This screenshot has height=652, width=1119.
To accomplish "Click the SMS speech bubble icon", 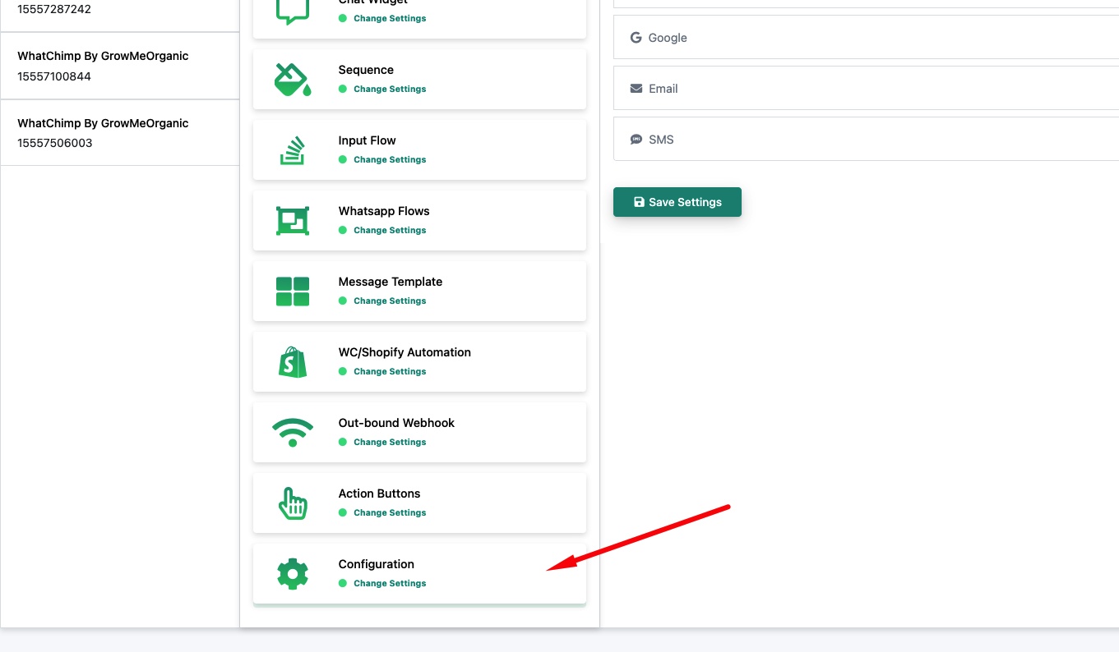I will pos(636,140).
